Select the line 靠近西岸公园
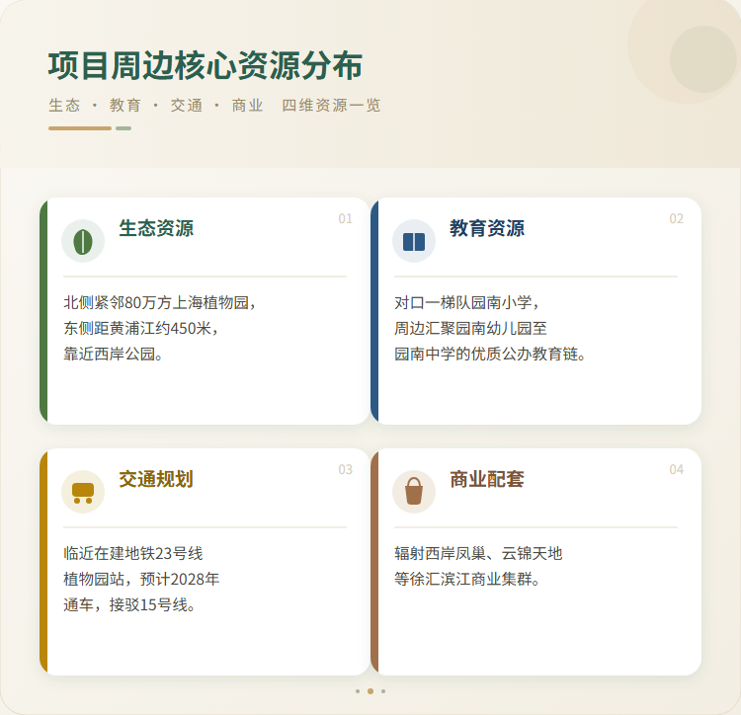The height and width of the screenshot is (715, 741). tap(114, 354)
